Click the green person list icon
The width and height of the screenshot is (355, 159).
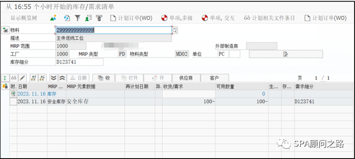click(x=88, y=18)
